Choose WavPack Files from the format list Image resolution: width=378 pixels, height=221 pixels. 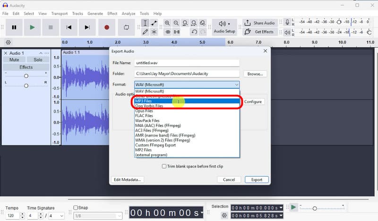click(187, 120)
